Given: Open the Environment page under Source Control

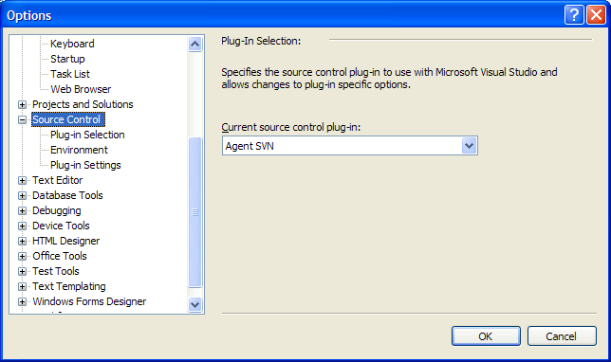Looking at the screenshot, I should click(79, 150).
